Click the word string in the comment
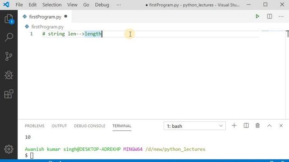 [56, 34]
